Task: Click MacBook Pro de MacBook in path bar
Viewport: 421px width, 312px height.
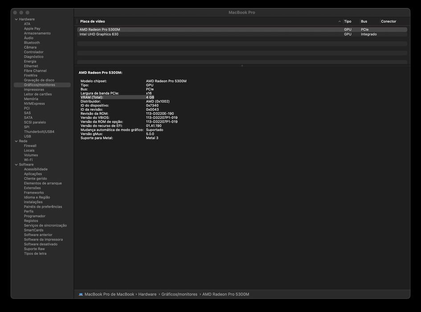Action: pos(109,294)
